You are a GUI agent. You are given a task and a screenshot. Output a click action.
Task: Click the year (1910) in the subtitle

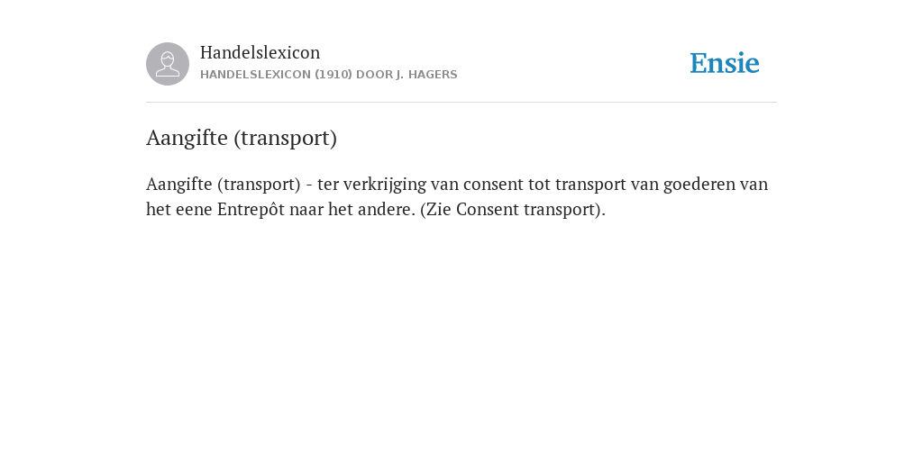334,75
